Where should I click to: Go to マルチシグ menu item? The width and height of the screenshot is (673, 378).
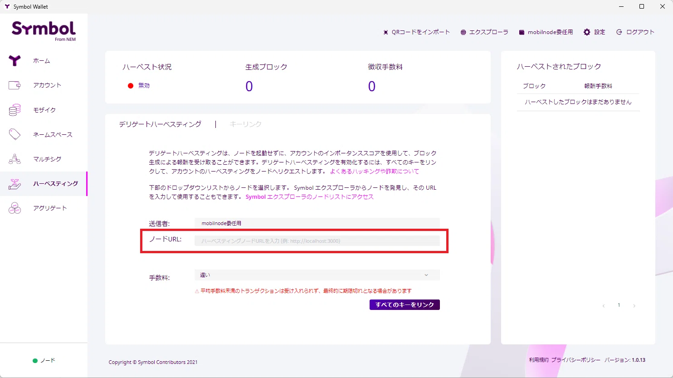coord(47,159)
